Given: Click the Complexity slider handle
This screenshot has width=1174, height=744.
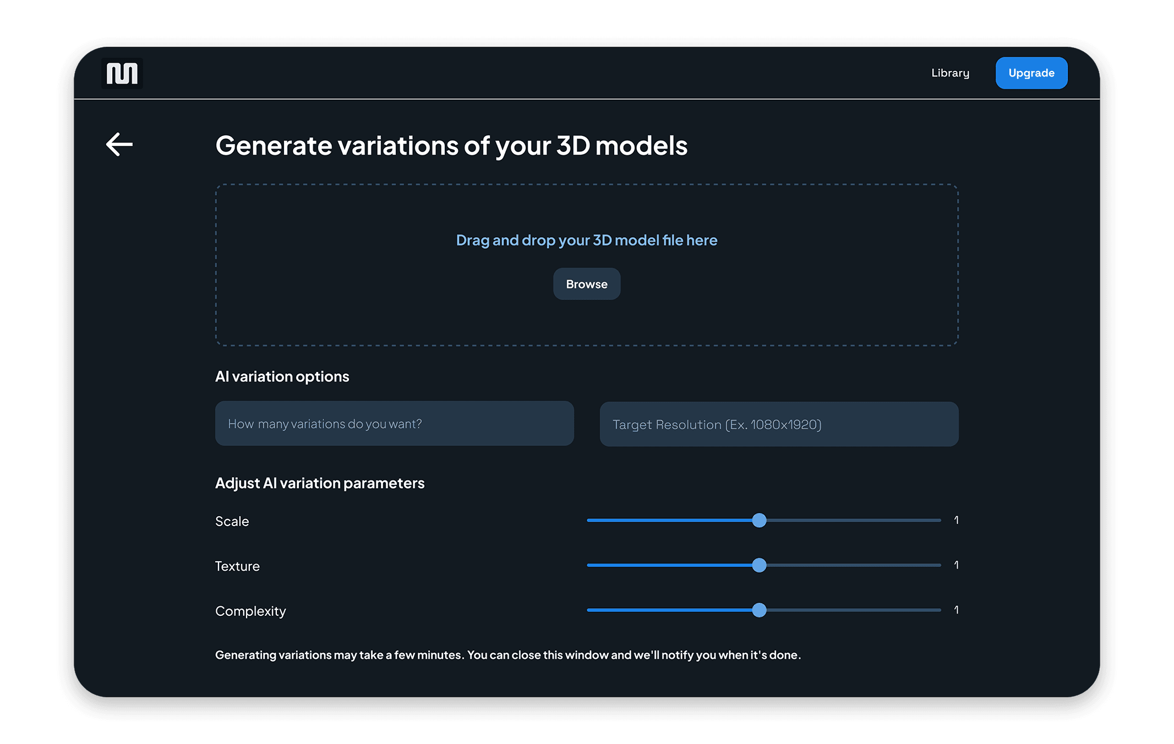Looking at the screenshot, I should (759, 610).
